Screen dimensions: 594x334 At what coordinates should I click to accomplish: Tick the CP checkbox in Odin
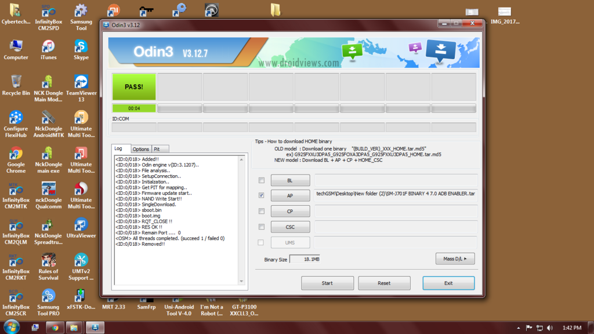pos(262,211)
